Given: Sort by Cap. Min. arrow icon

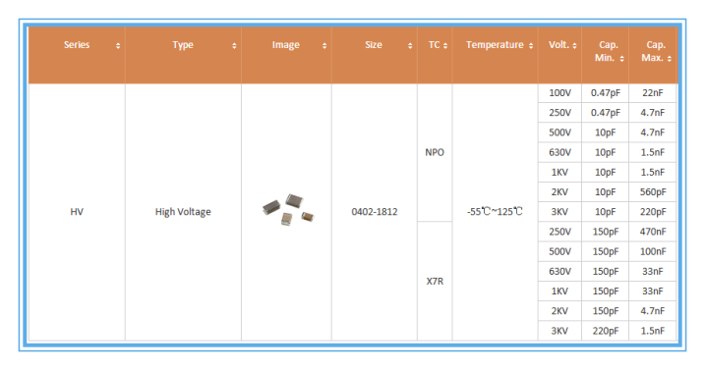Looking at the screenshot, I should (x=621, y=59).
